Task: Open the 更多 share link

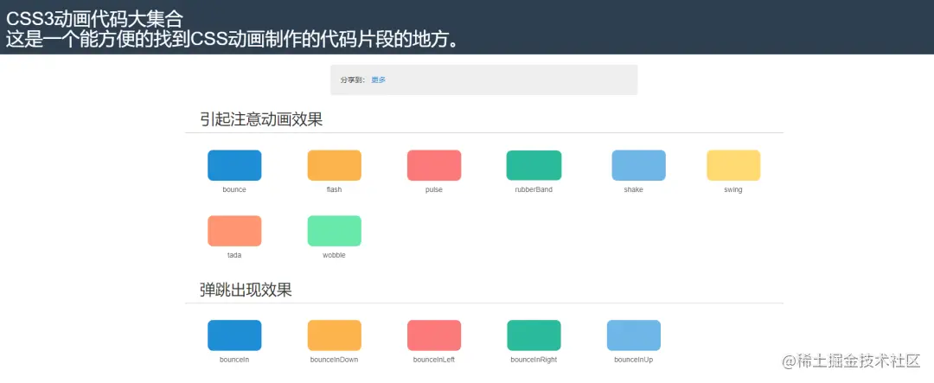Action: click(x=378, y=80)
